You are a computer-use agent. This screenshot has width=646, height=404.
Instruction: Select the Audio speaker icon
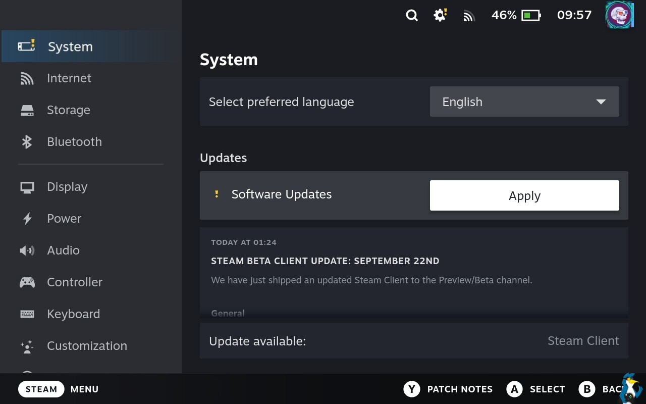[27, 250]
